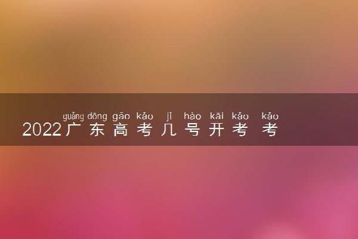
Task: Select the pinyin label kāi
Action: click(217, 116)
